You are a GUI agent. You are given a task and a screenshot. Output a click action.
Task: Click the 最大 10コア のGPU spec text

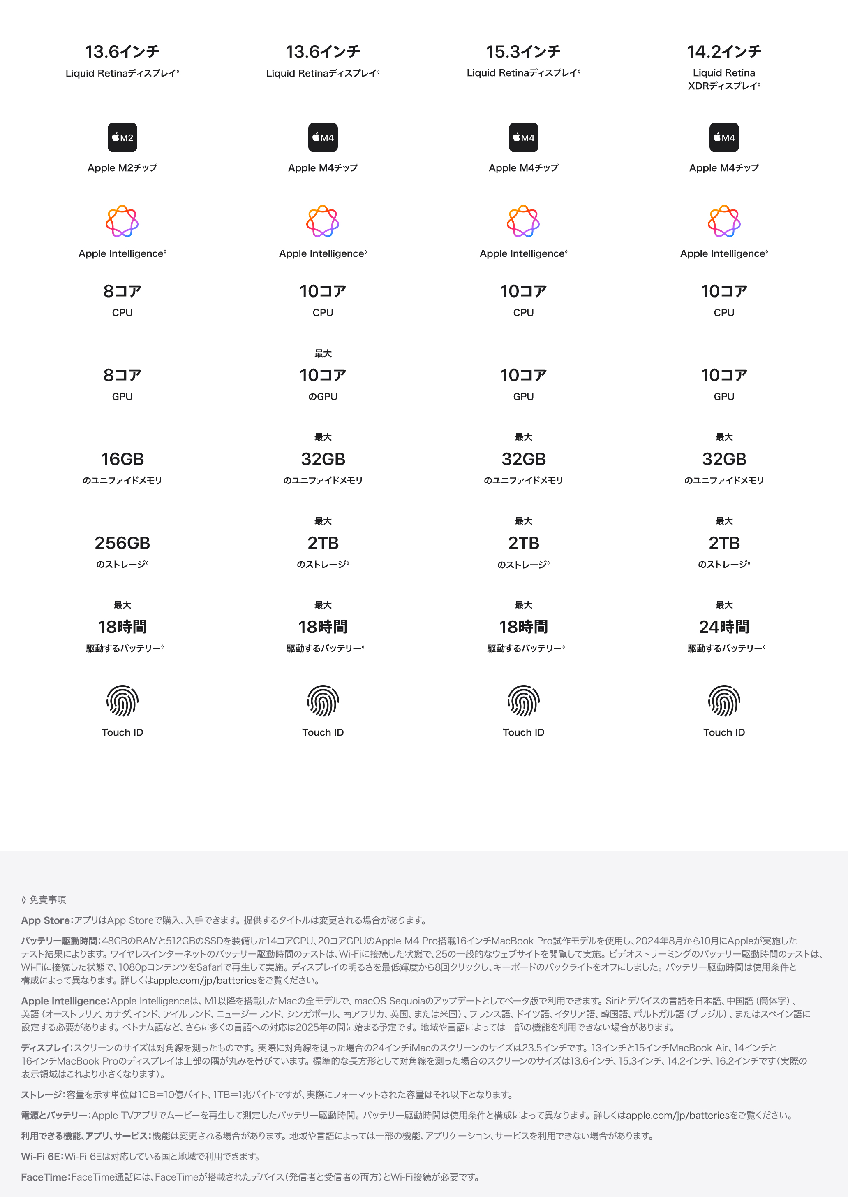point(323,375)
